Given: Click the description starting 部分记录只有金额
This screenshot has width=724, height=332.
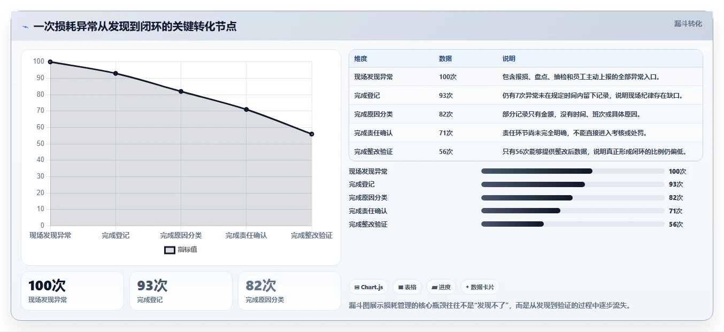Looking at the screenshot, I should (572, 114).
